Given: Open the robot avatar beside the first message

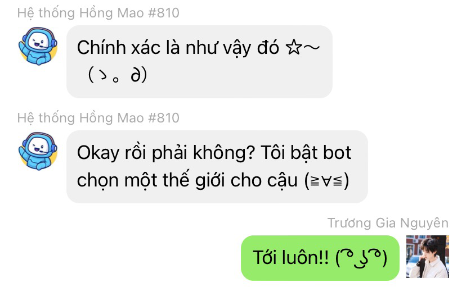Looking at the screenshot, I should click(x=38, y=45).
